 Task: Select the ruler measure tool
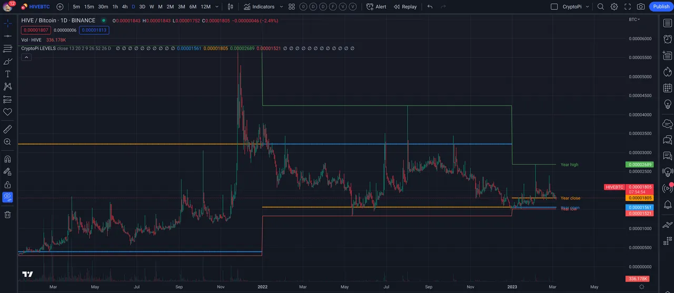(x=7, y=129)
